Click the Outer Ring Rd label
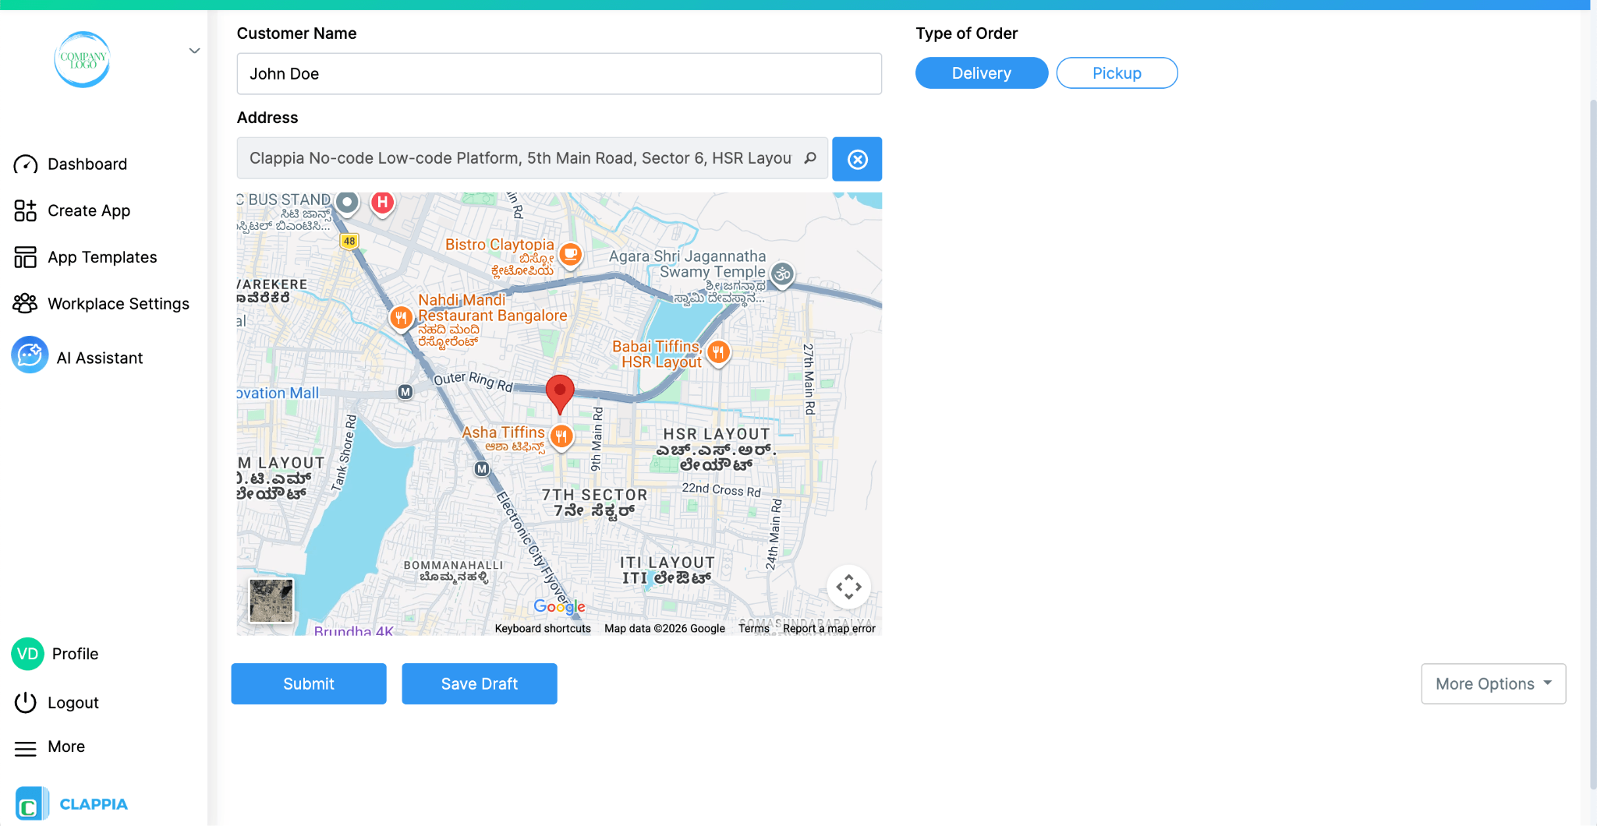 (473, 381)
